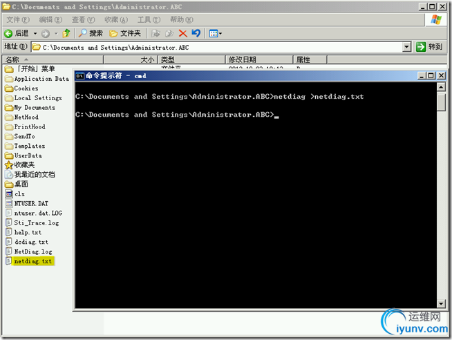Viewport: 452px width, 340px height.
Task: Select the ntuser.dat.LOG file icon
Action: click(9, 213)
